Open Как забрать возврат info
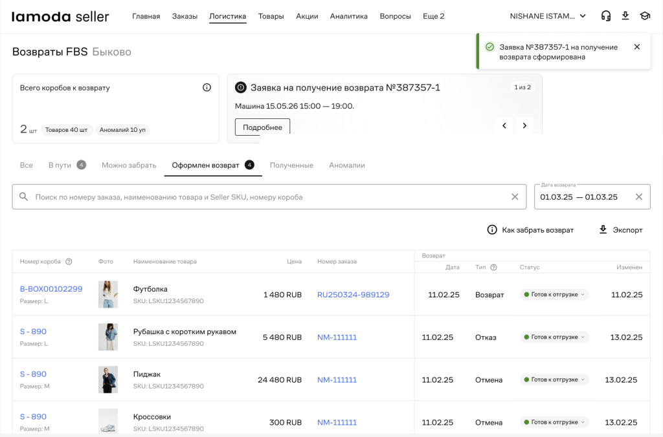 (x=530, y=229)
